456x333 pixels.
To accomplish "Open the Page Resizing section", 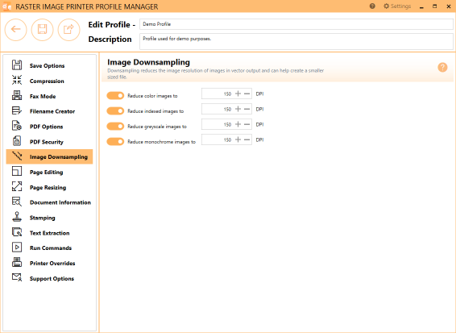I will click(x=49, y=187).
